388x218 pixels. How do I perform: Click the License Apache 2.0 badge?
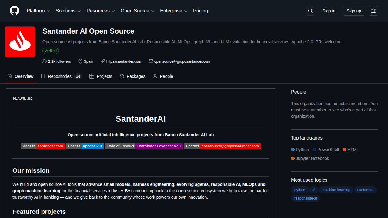[x=85, y=146]
